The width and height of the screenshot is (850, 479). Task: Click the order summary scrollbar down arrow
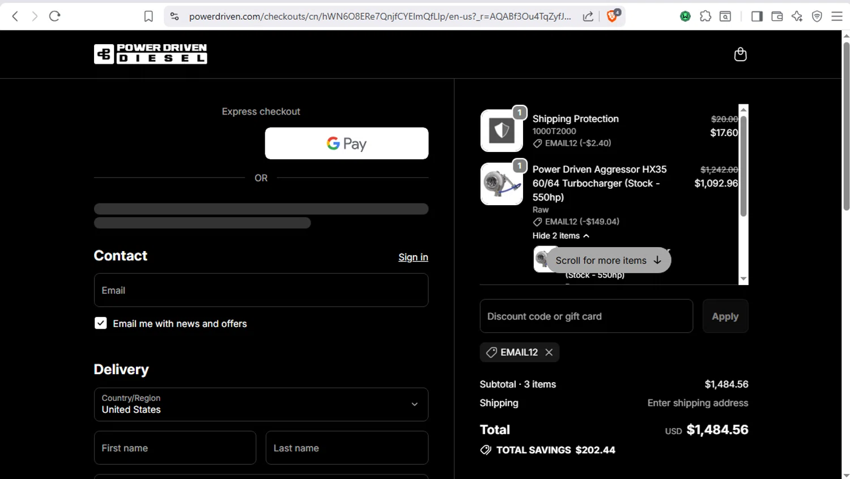tap(743, 279)
